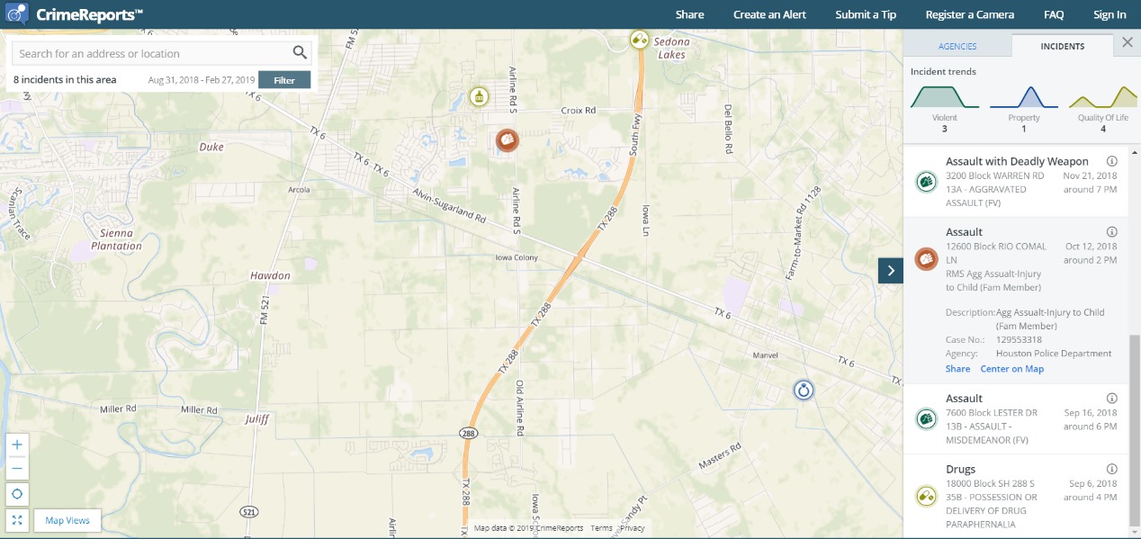This screenshot has width=1141, height=539.
Task: Zoom out with the minus button
Action: [x=17, y=468]
